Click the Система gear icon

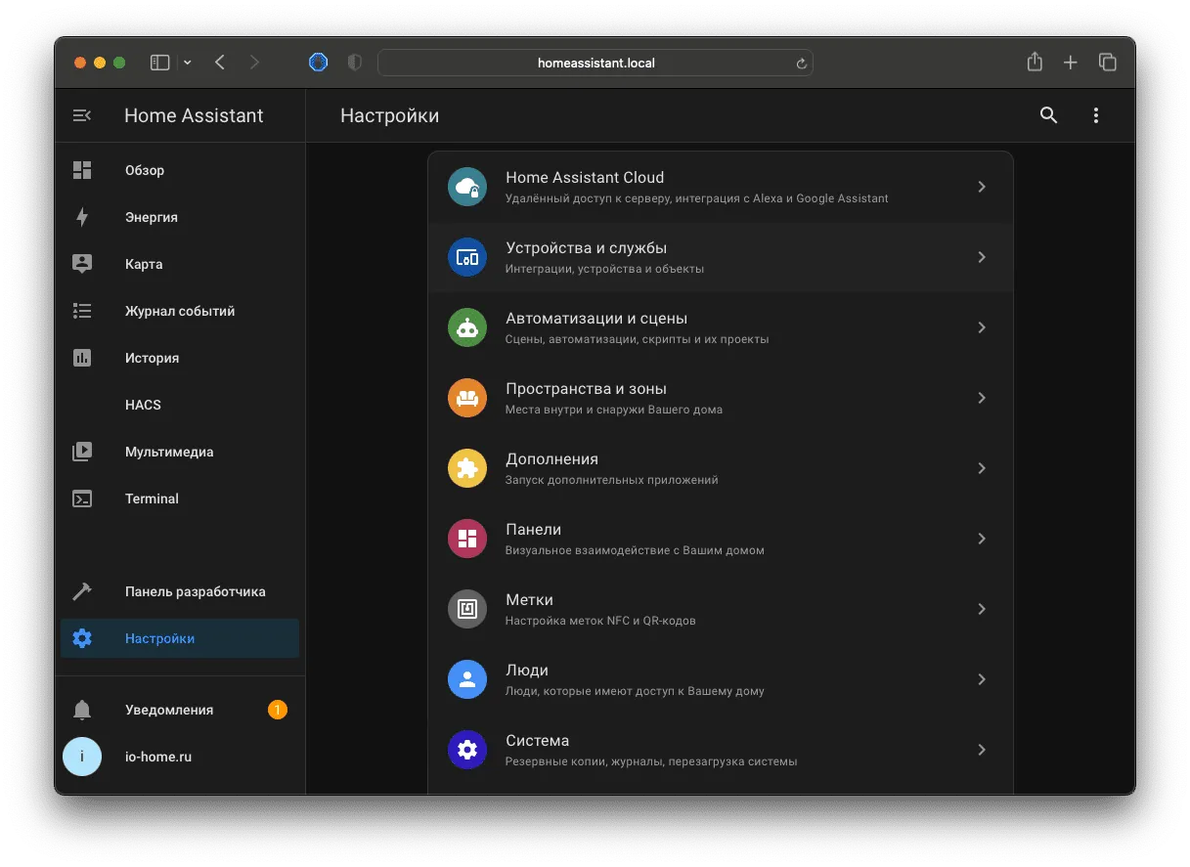pos(467,750)
